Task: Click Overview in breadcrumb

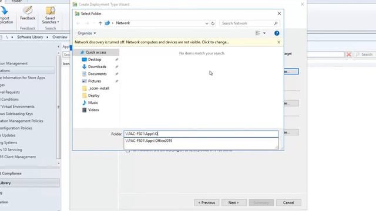Action: [x=60, y=37]
